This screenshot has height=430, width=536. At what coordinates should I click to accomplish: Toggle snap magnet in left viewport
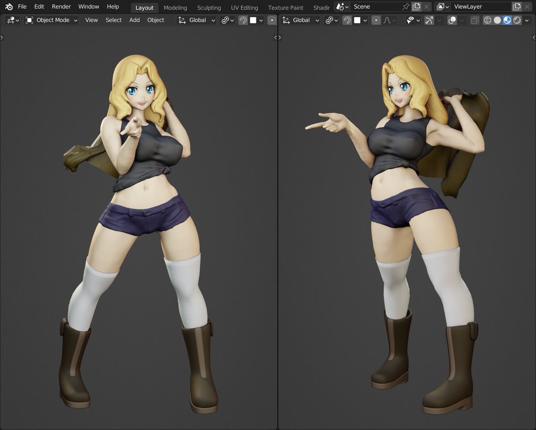tap(243, 20)
